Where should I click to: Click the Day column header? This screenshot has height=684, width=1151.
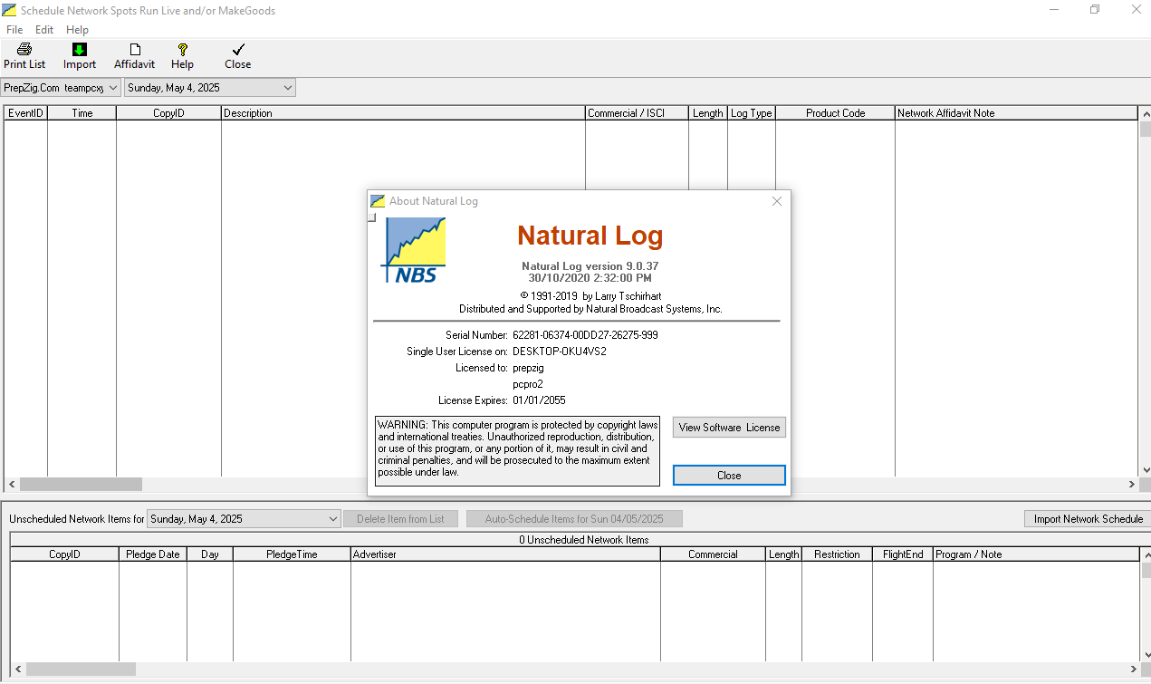click(x=210, y=554)
